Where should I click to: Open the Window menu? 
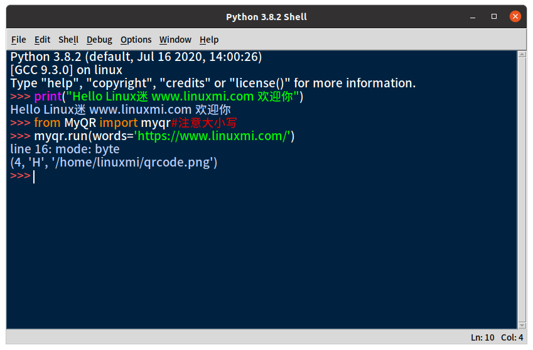click(x=175, y=40)
